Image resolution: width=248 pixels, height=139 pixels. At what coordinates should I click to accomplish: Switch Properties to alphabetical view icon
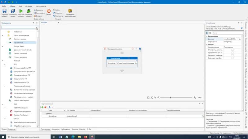tap(210, 33)
